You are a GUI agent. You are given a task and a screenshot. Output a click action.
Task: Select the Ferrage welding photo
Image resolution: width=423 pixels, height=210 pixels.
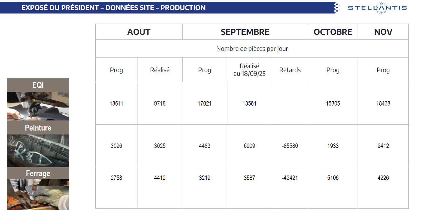tap(38, 194)
